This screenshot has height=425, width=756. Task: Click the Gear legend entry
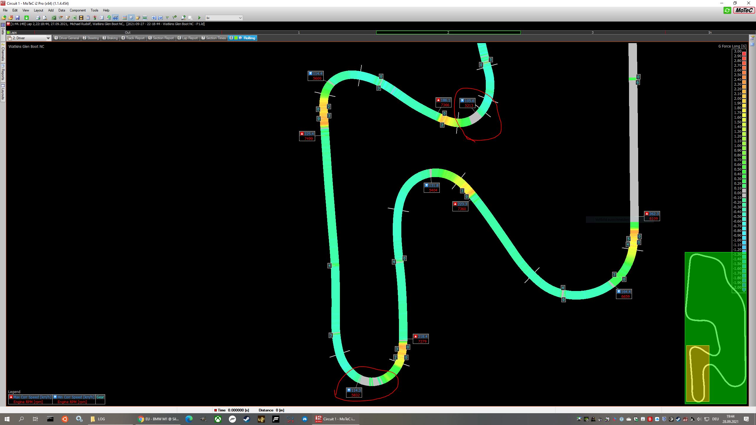[x=100, y=397]
